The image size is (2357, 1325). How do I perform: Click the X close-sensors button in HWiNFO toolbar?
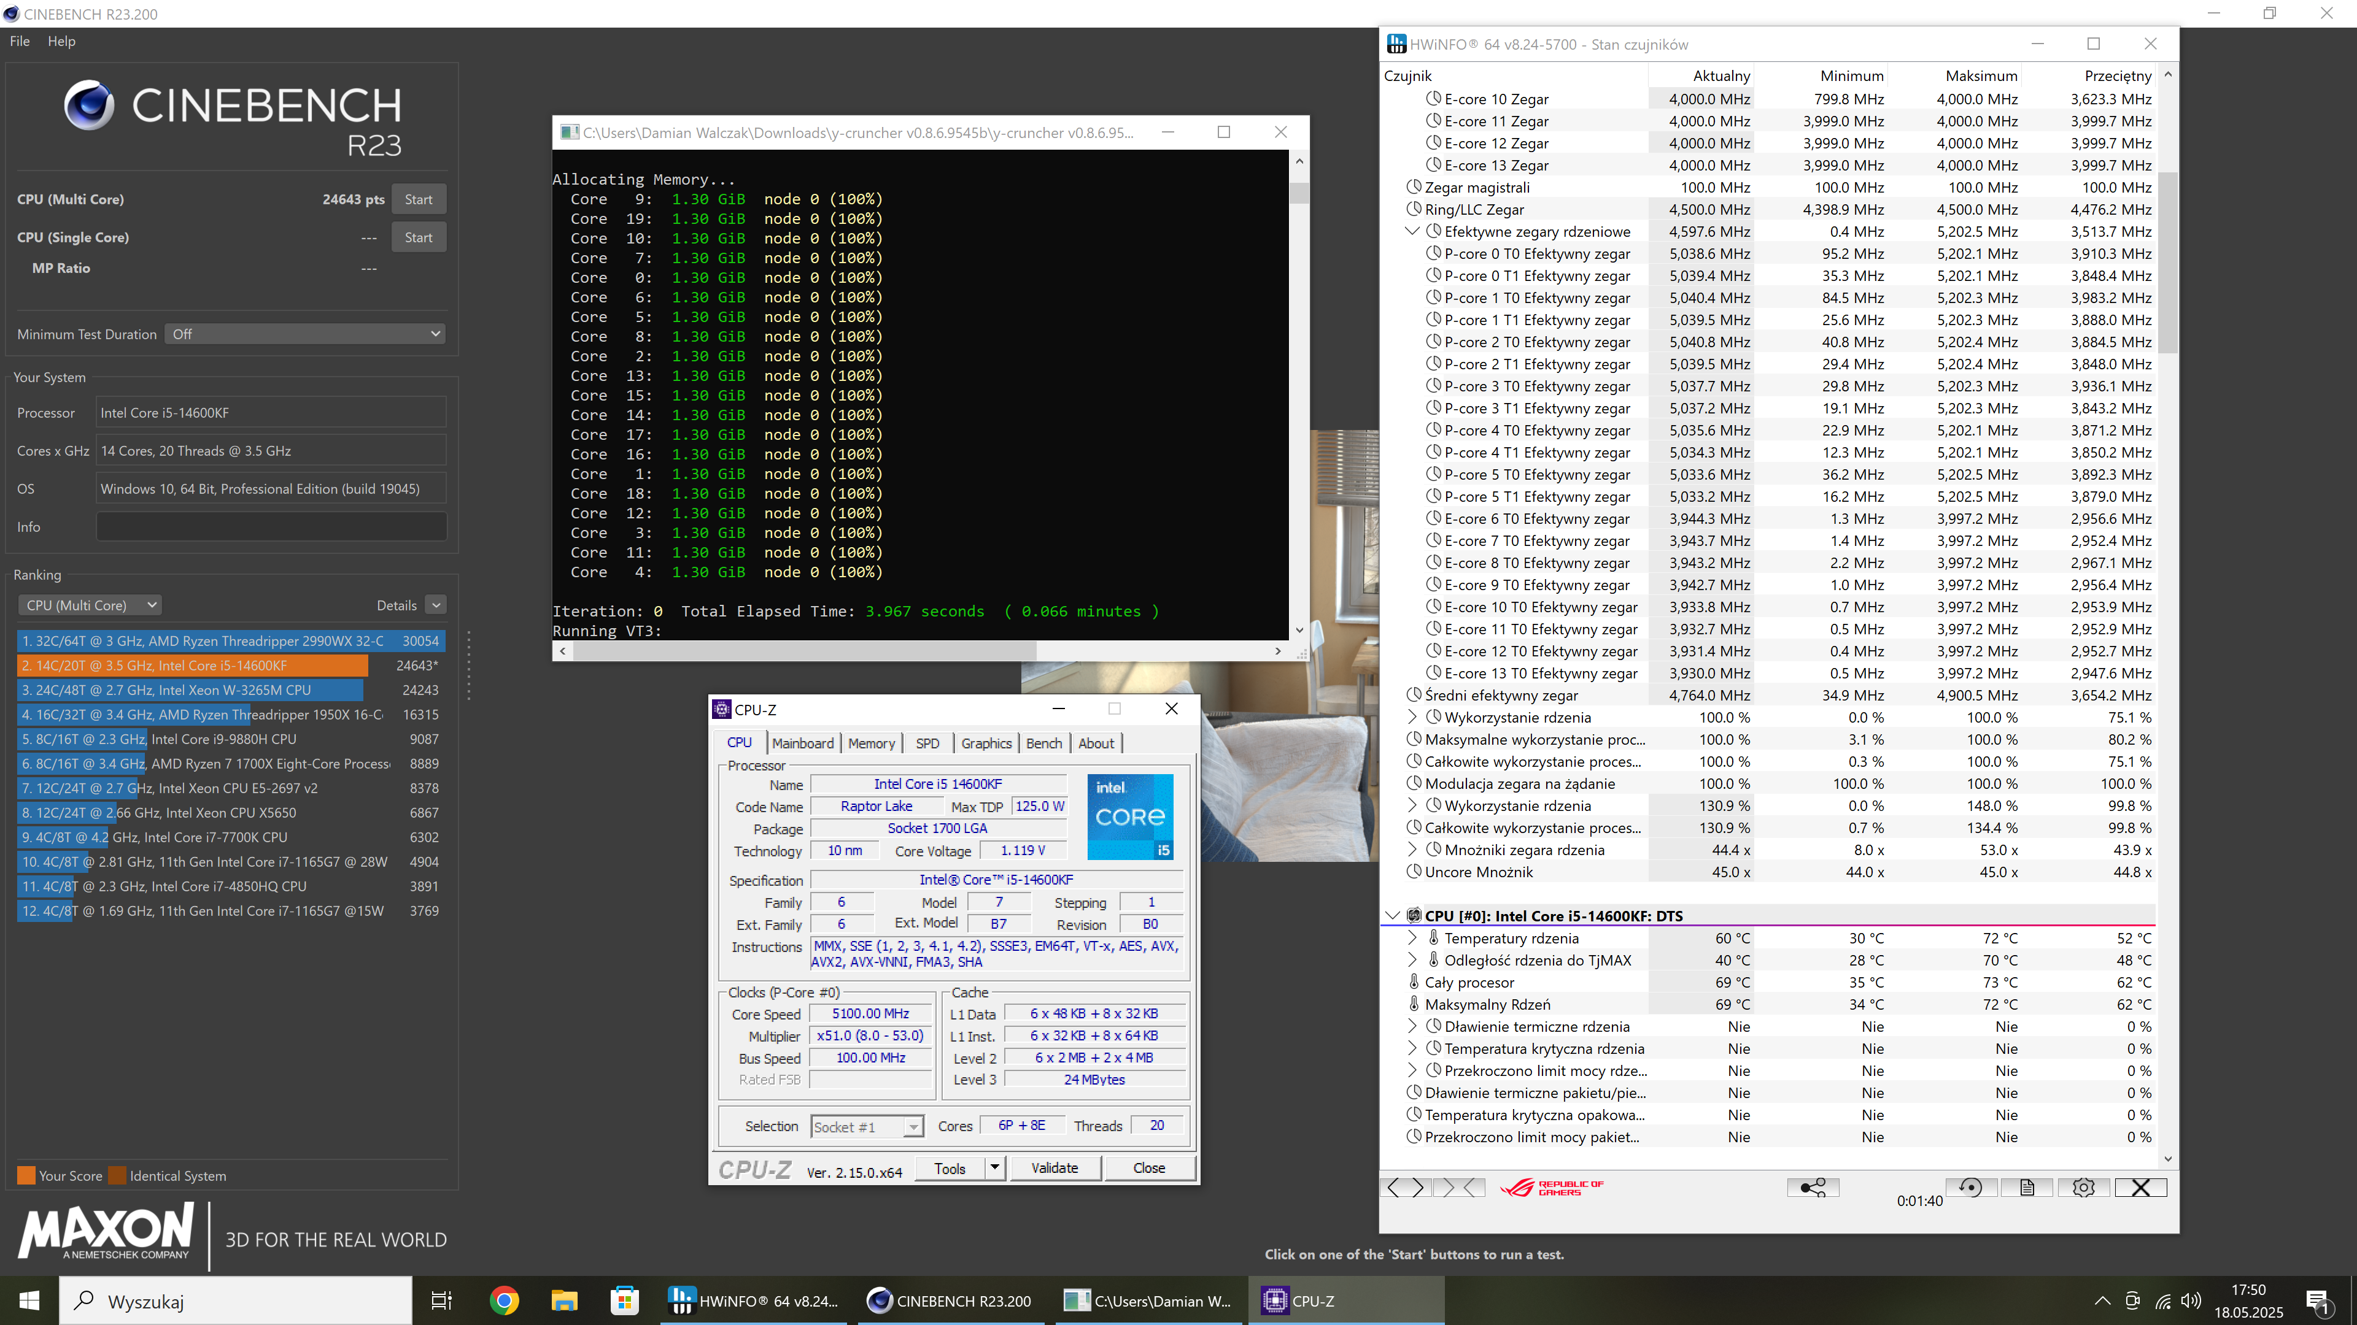tap(2140, 1187)
